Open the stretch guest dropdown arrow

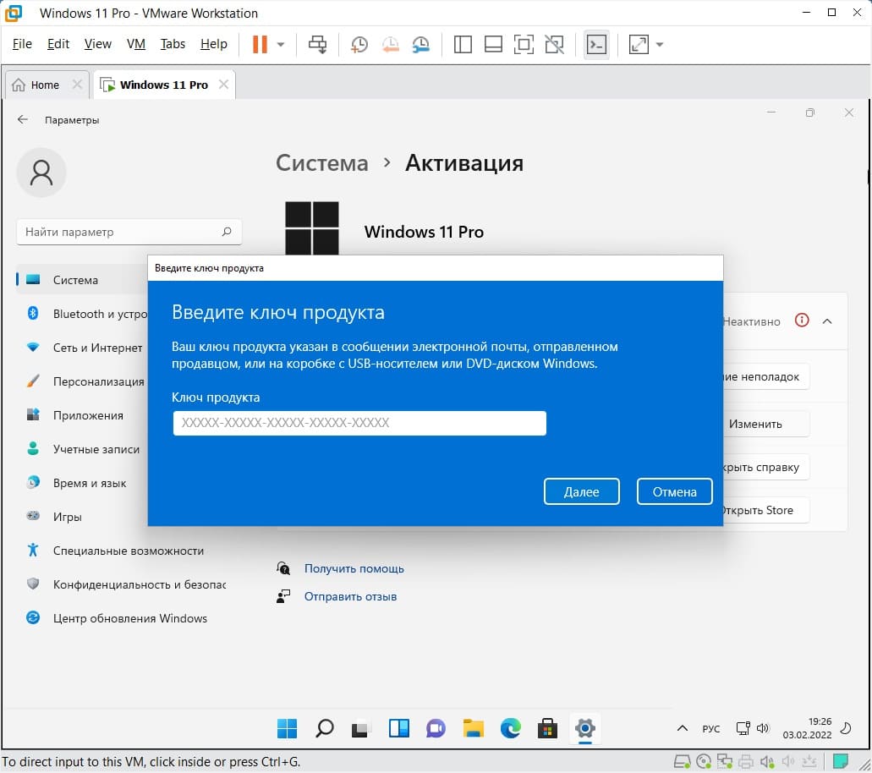660,45
